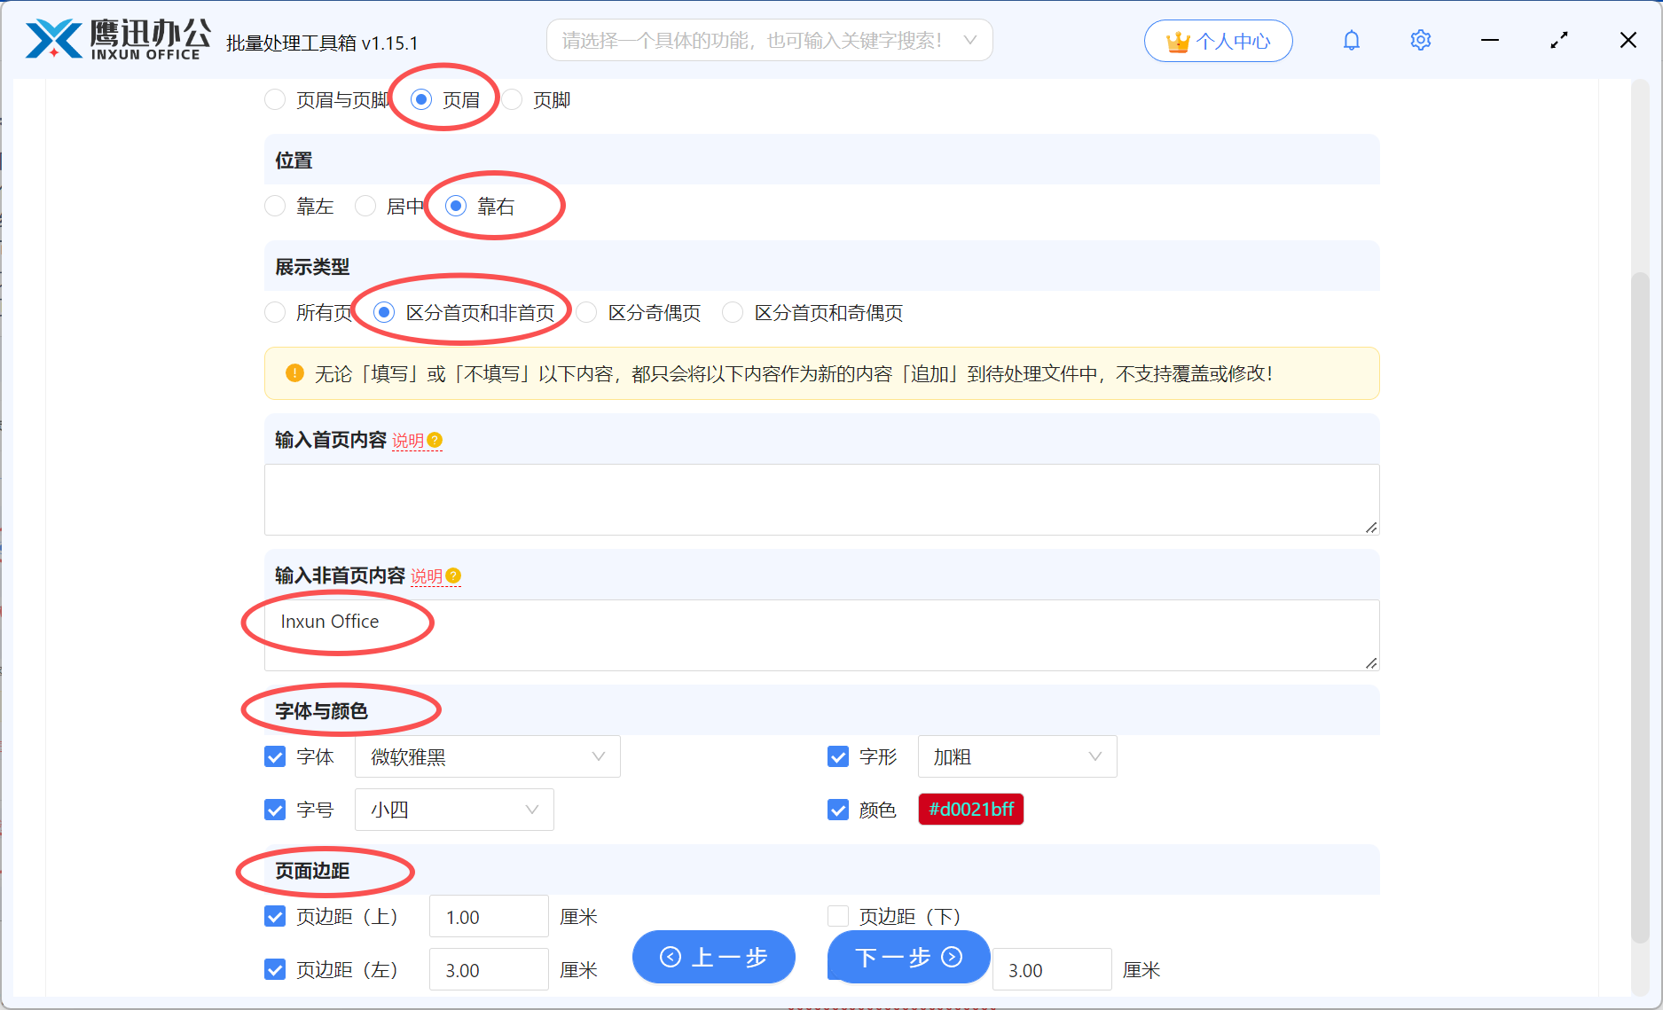
Task: Close the application window
Action: [x=1628, y=40]
